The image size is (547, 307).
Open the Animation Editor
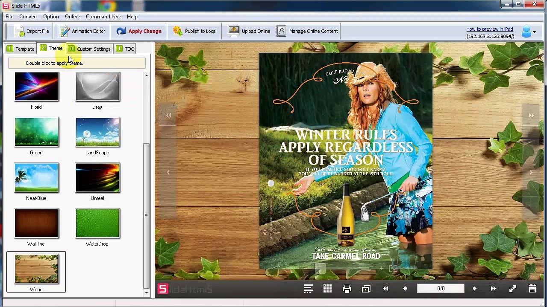coord(82,31)
